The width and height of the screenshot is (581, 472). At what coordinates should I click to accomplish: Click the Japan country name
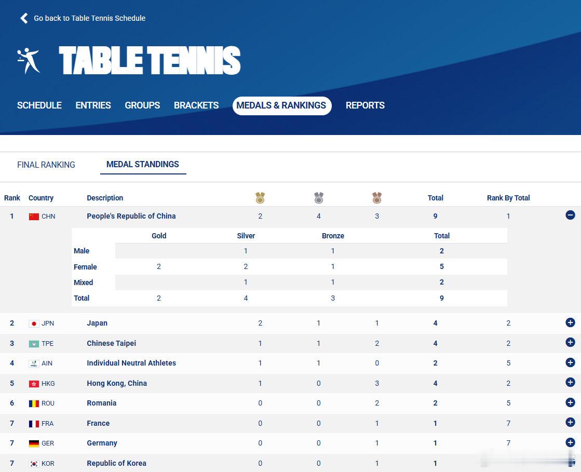97,323
